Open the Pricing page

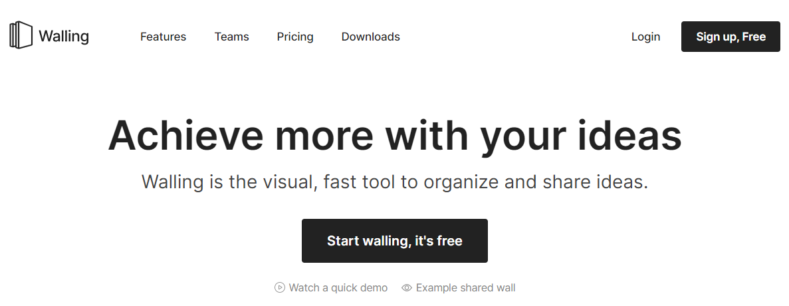[x=295, y=37]
